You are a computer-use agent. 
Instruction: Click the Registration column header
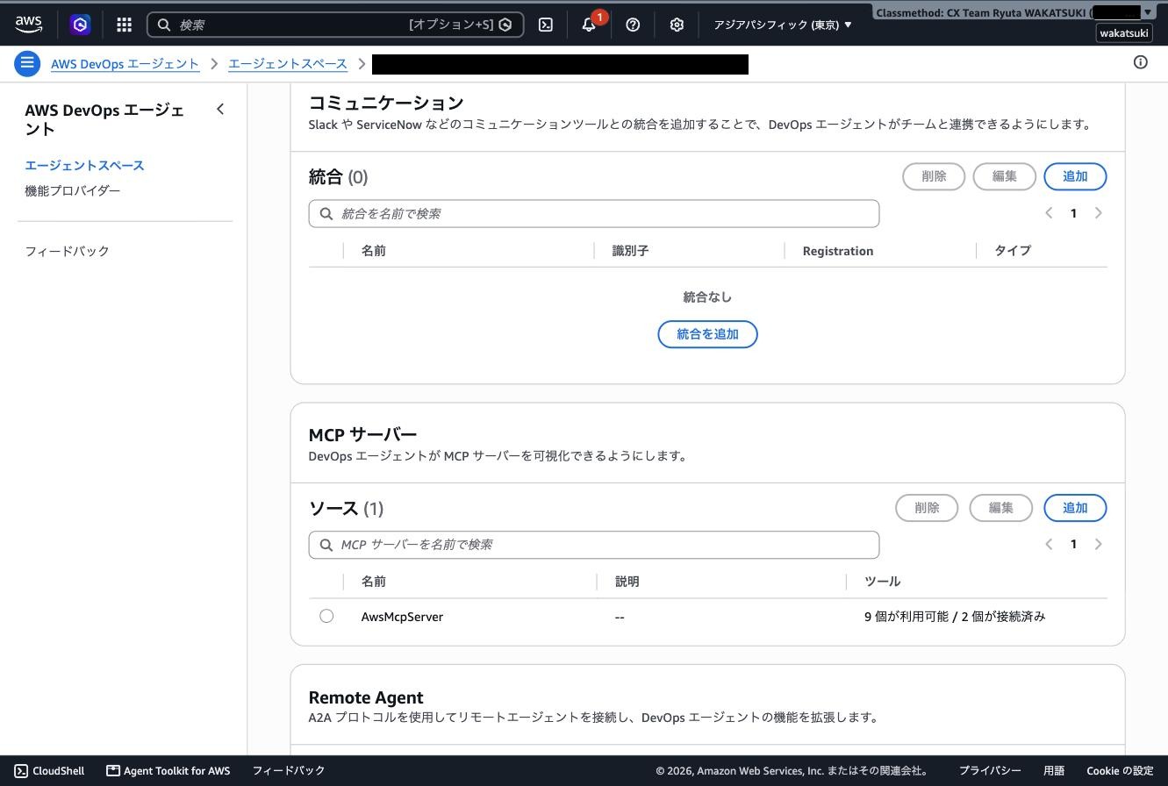click(838, 251)
